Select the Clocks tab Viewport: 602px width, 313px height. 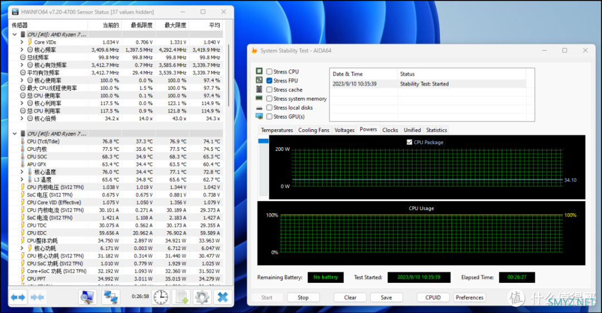(390, 130)
